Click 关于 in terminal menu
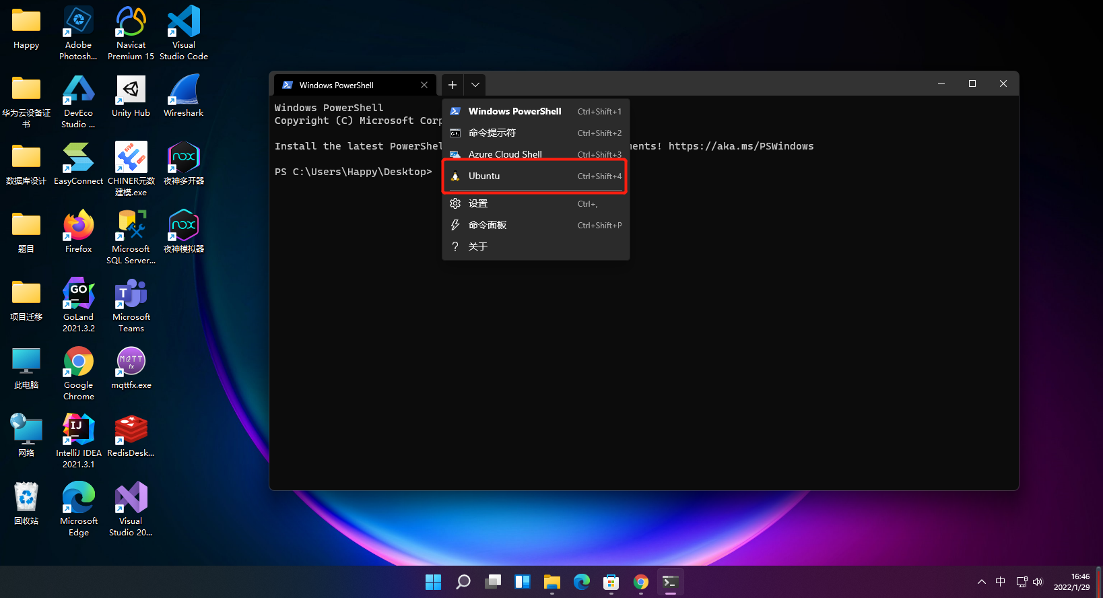 [536, 246]
